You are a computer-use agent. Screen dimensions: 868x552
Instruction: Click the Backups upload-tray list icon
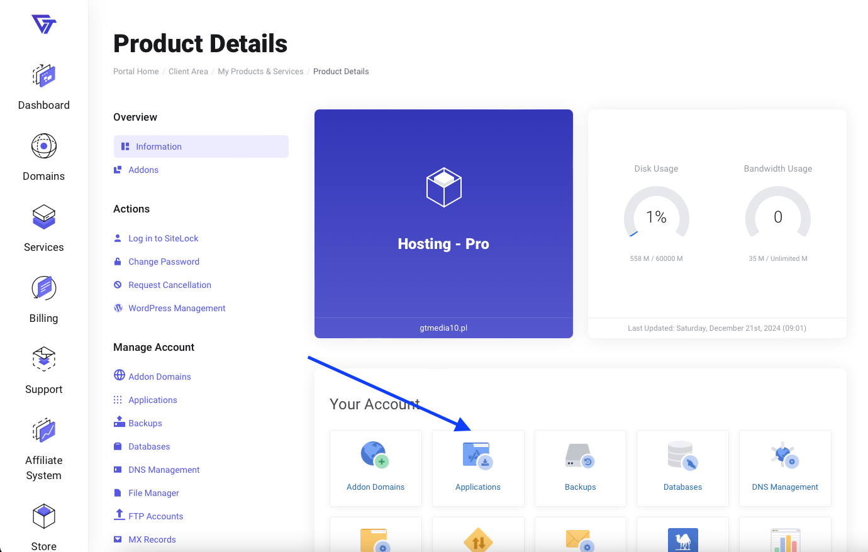click(x=120, y=422)
